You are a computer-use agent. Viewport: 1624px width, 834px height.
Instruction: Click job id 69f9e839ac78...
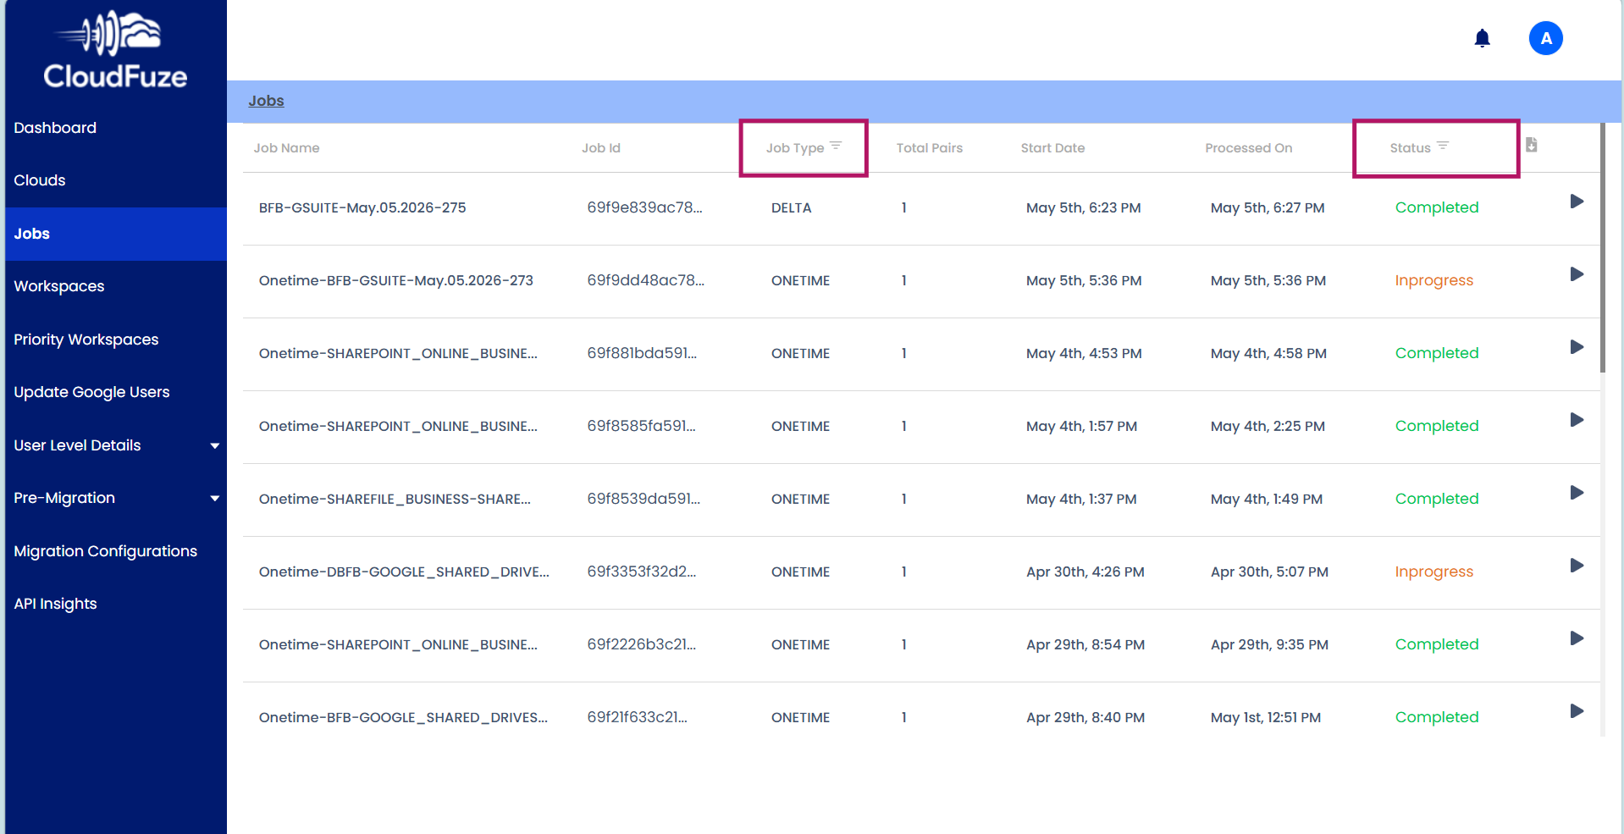644,207
